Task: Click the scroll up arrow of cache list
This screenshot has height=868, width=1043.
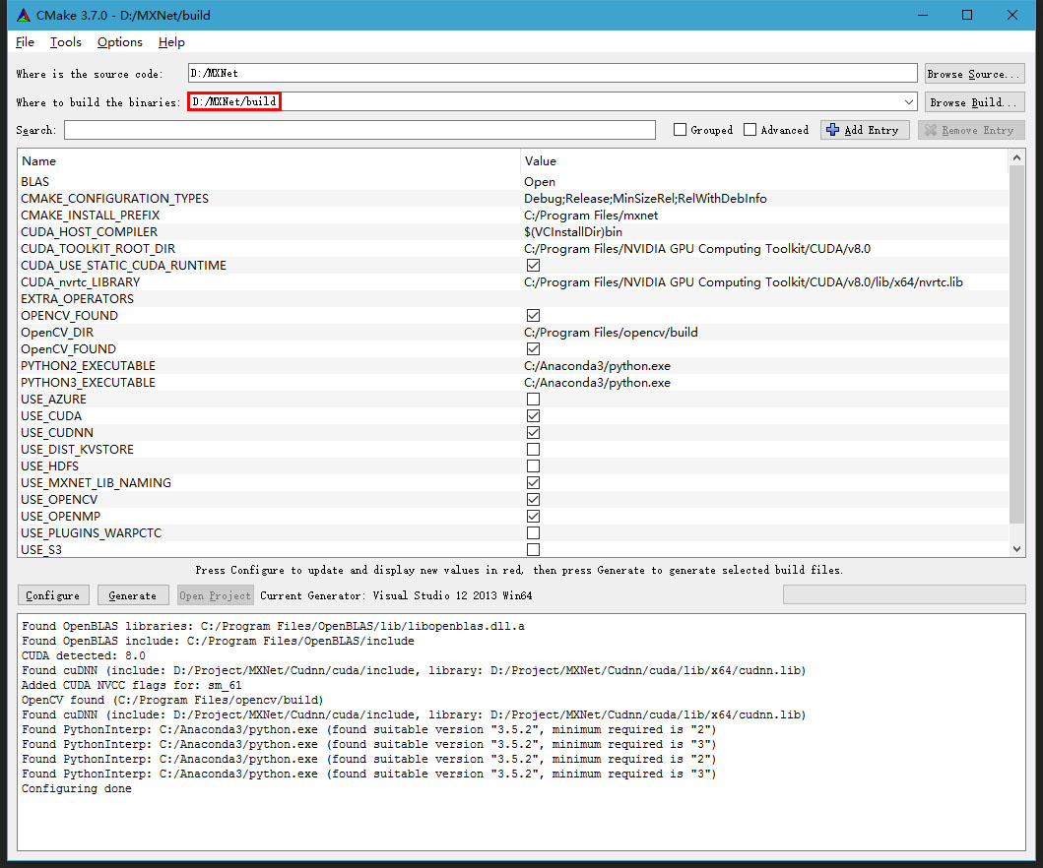Action: pyautogui.click(x=1016, y=157)
